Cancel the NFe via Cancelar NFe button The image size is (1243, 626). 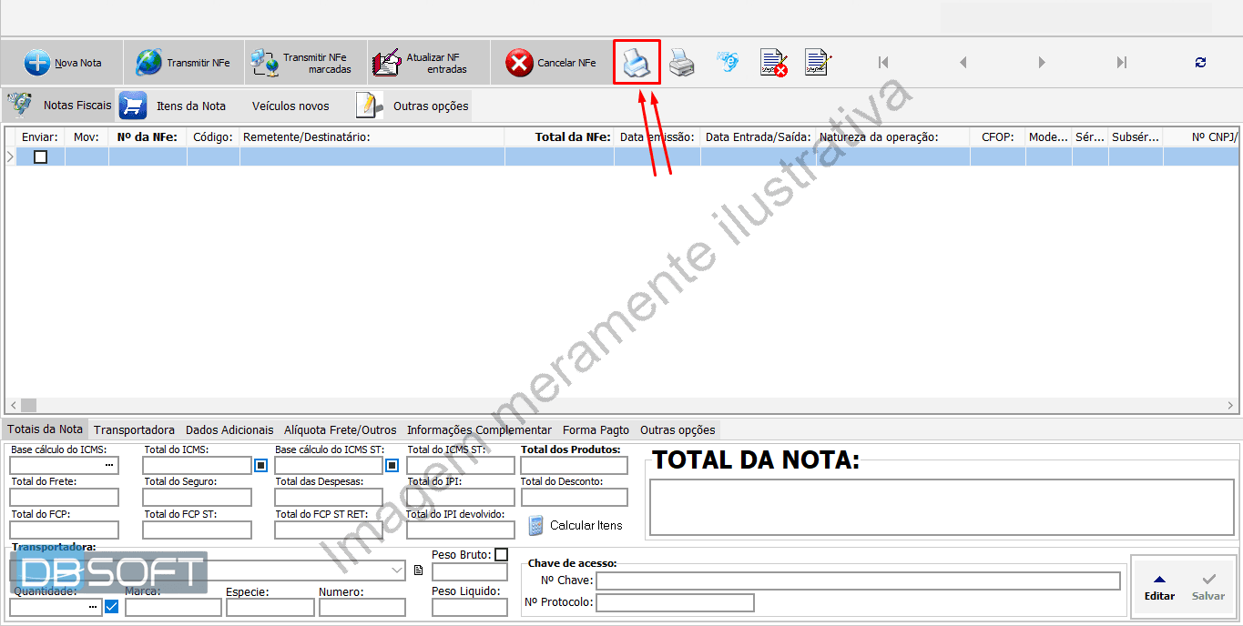[x=551, y=61]
